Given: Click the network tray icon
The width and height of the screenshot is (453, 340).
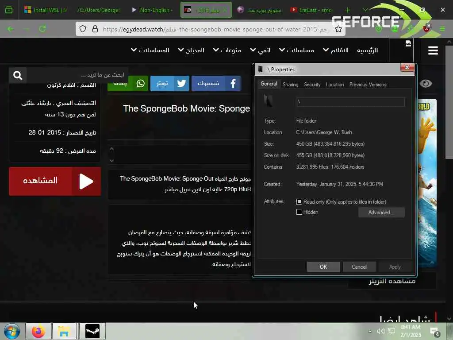Looking at the screenshot, I should tap(392, 331).
